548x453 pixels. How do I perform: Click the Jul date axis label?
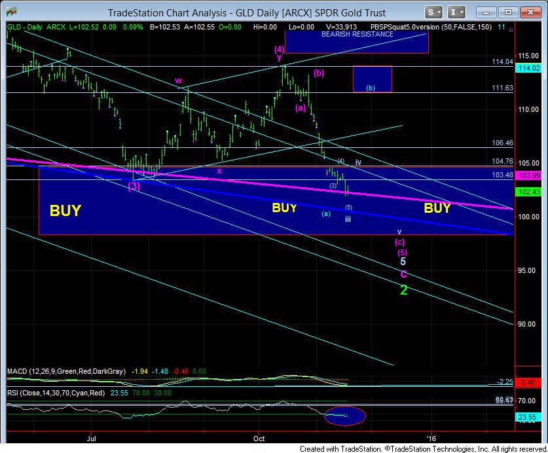(91, 439)
